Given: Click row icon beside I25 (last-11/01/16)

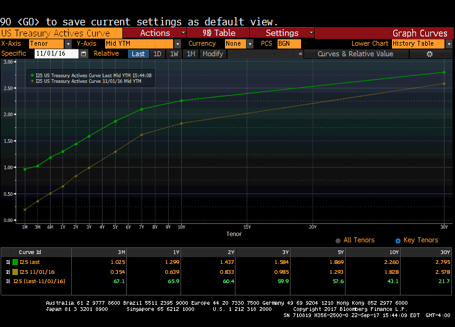Looking at the screenshot, I should click(8, 281).
